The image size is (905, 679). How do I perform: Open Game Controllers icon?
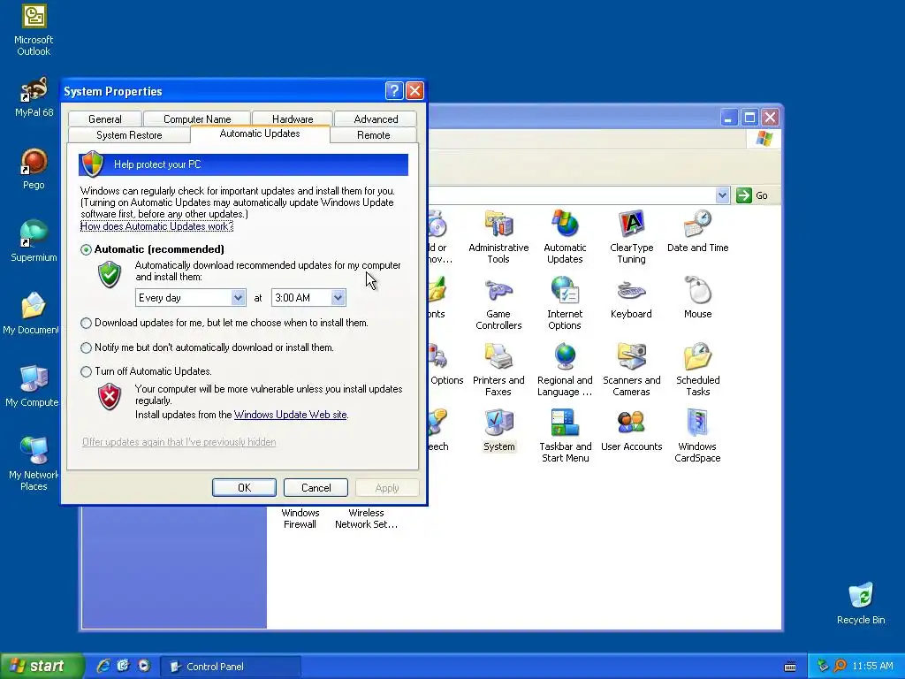(x=498, y=303)
